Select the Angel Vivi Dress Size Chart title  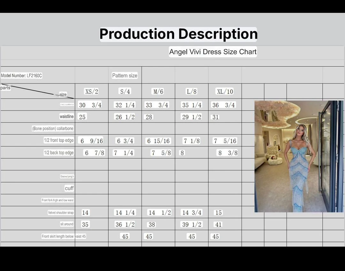213,52
